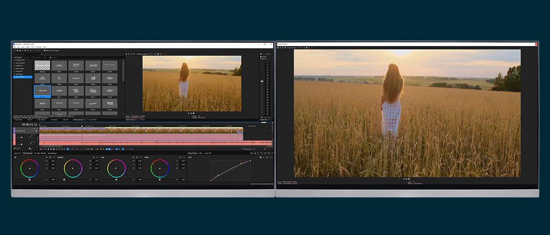
Task: Click the eyedropper icon for the Lift wheel
Action: [x=47, y=157]
